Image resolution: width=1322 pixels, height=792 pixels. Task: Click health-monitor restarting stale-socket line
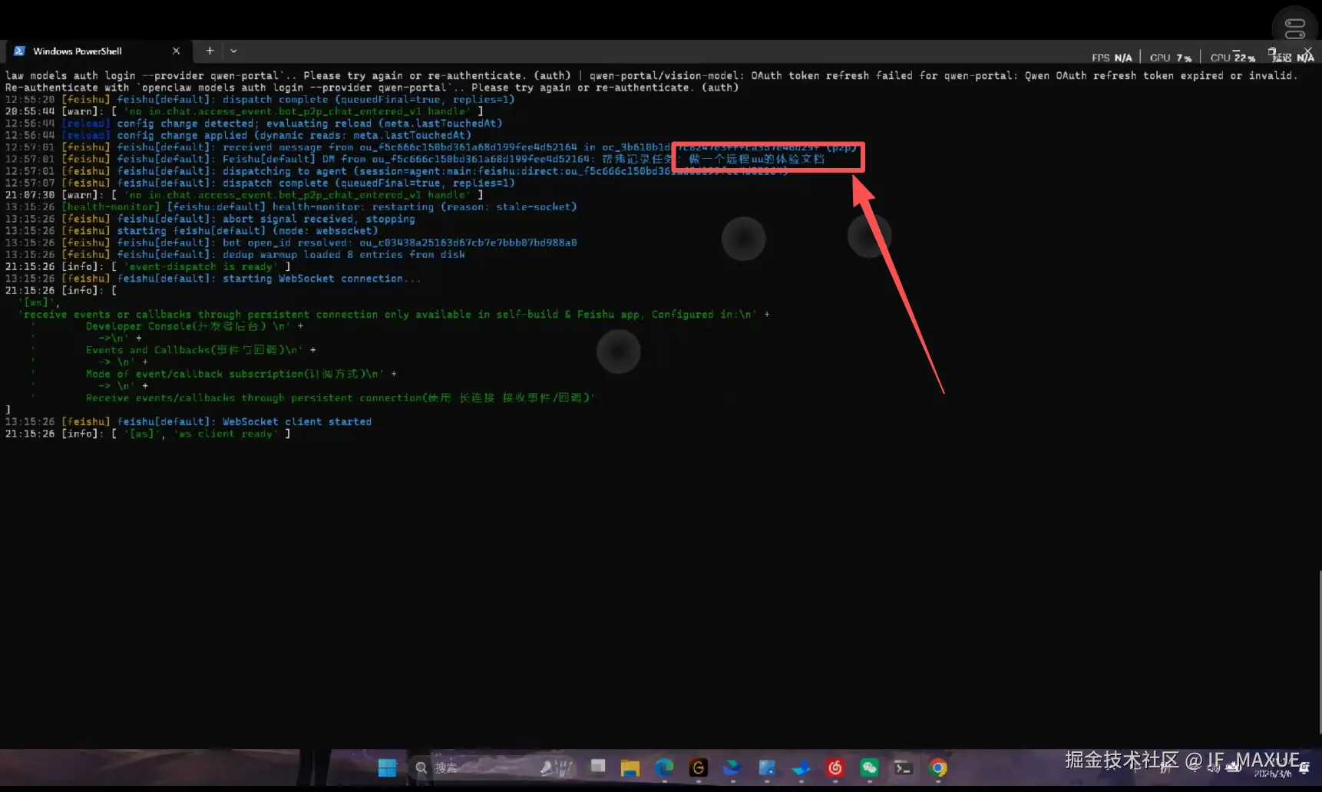(291, 207)
